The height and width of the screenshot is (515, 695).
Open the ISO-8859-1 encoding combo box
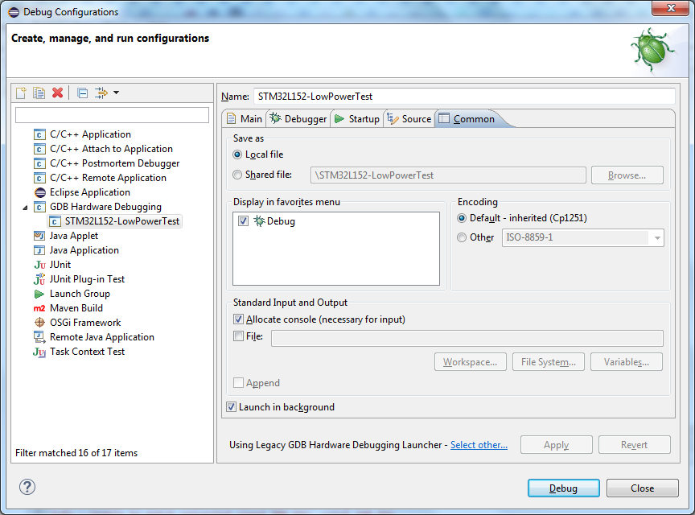(657, 237)
